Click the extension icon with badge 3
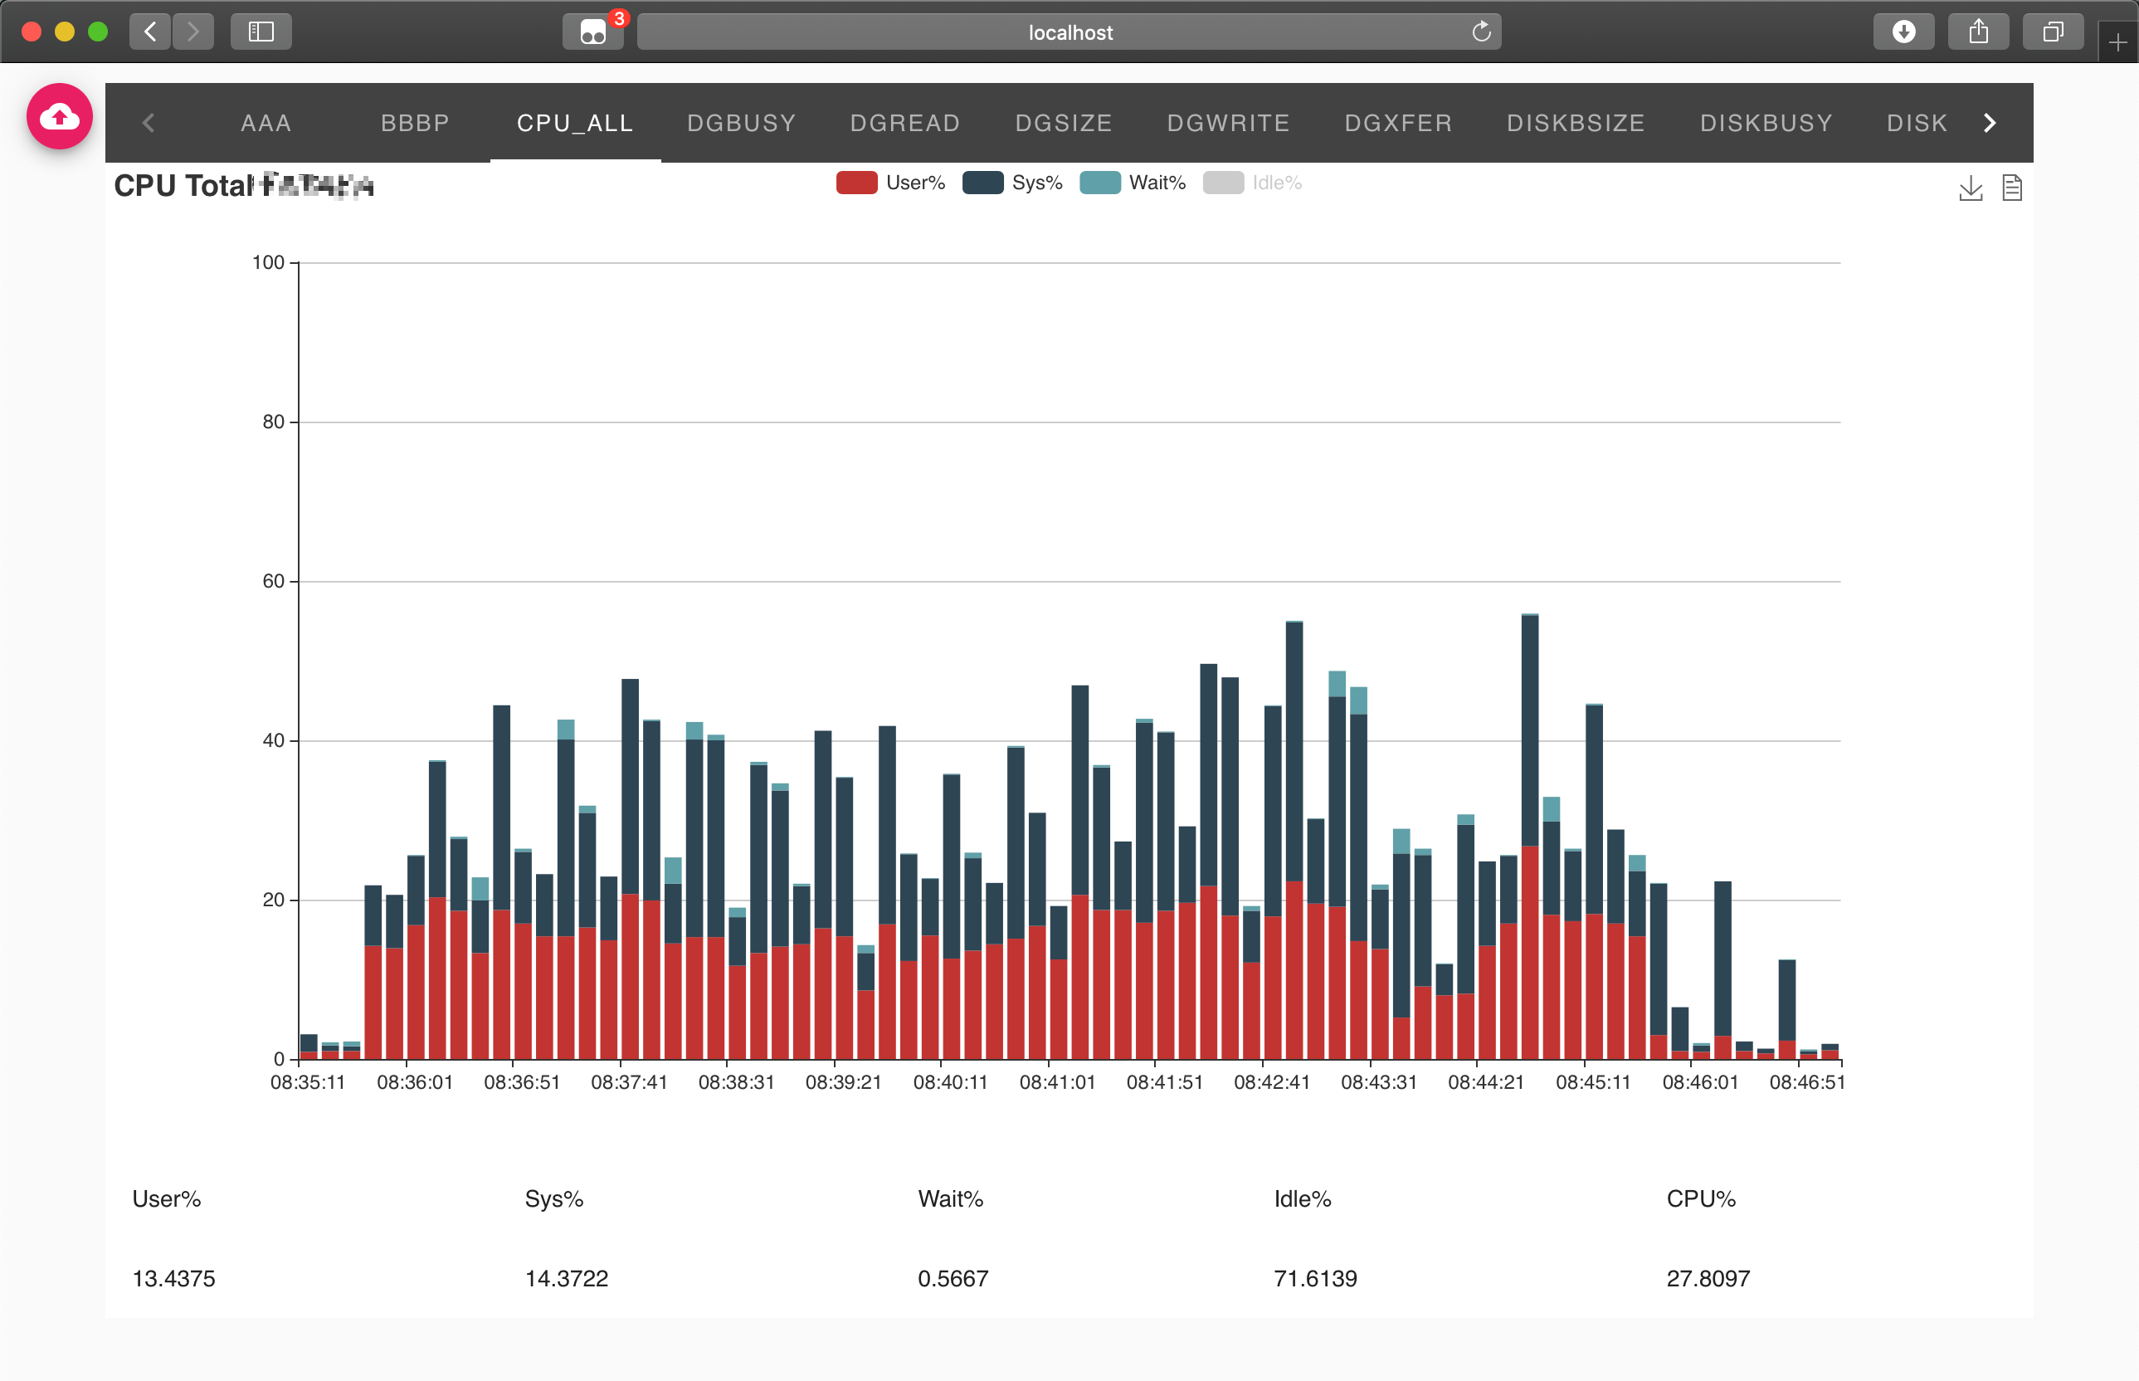The width and height of the screenshot is (2139, 1381). tap(593, 32)
